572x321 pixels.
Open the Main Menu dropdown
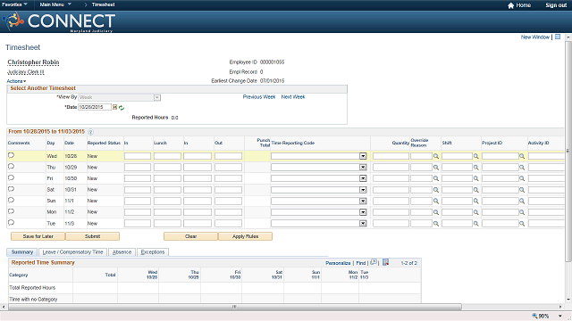55,4
